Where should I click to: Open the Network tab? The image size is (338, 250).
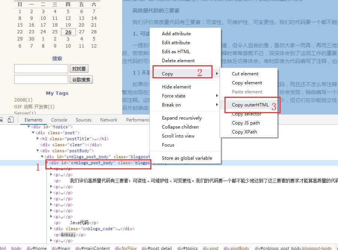(109, 120)
